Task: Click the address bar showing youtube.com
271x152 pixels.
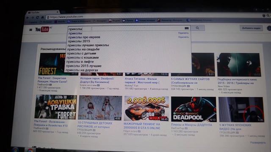Action: tap(152, 17)
